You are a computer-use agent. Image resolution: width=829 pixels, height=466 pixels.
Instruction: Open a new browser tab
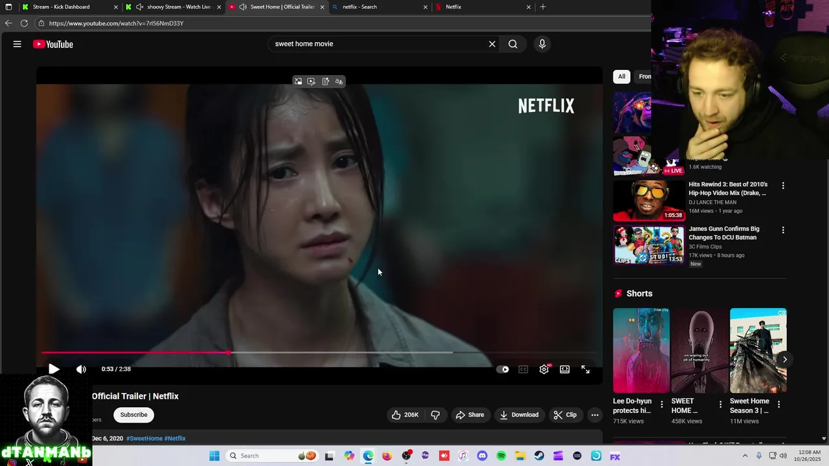coord(543,7)
